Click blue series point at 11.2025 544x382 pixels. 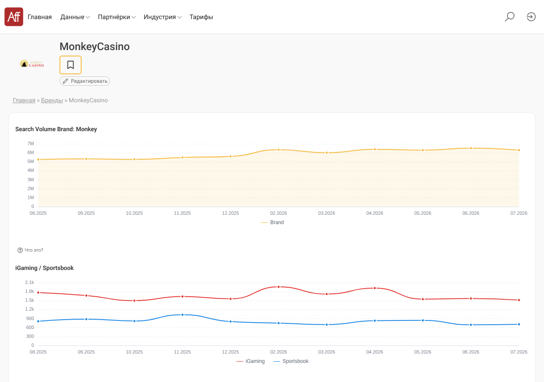[182, 315]
